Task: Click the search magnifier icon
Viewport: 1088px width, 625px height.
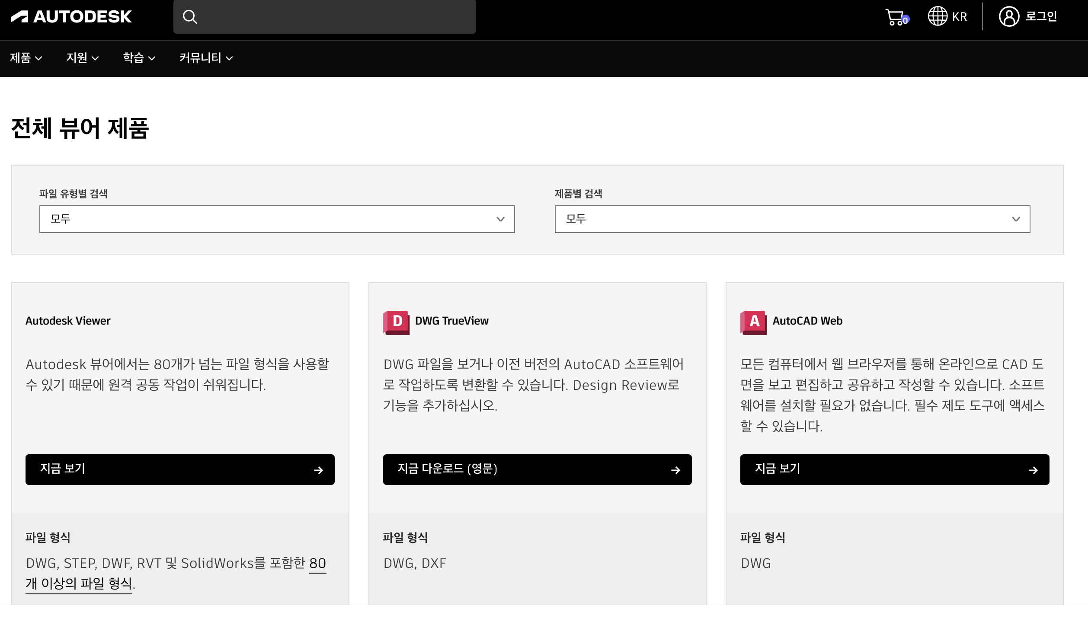Action: (x=190, y=17)
